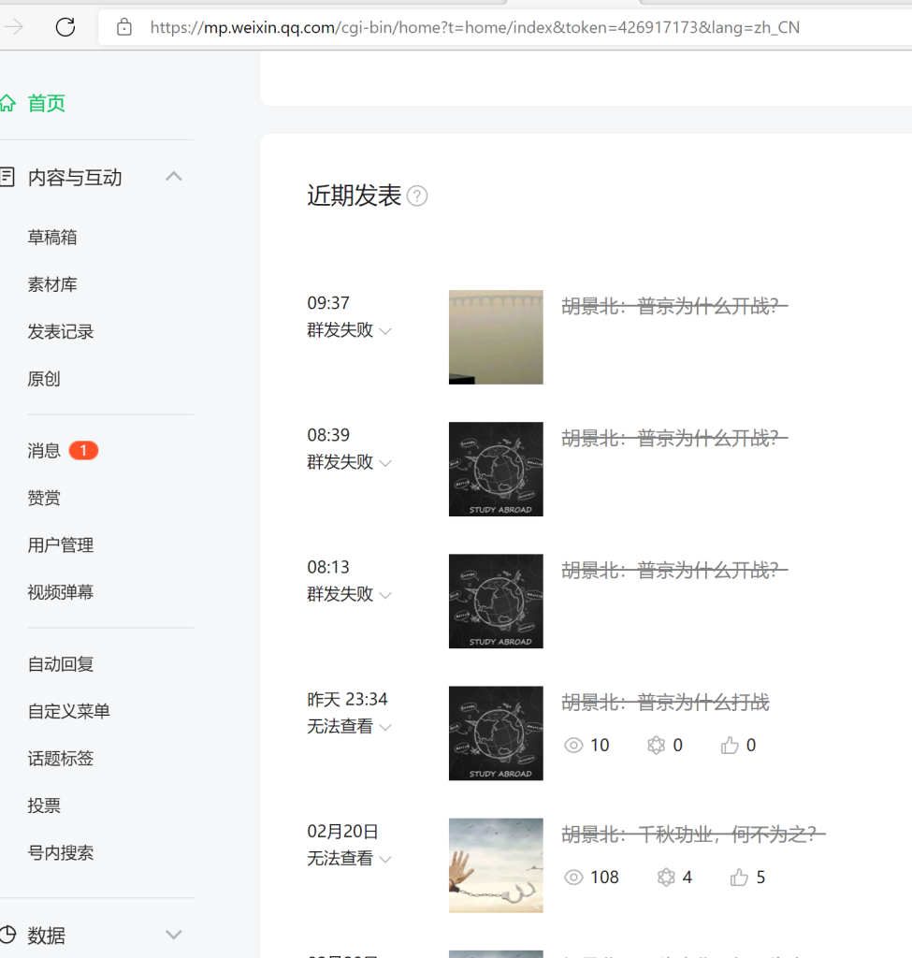The image size is (912, 958).
Task: Open article 胡景北：普京为什么打战
Action: point(665,702)
